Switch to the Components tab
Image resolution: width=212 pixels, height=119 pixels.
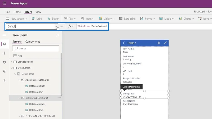33,42
